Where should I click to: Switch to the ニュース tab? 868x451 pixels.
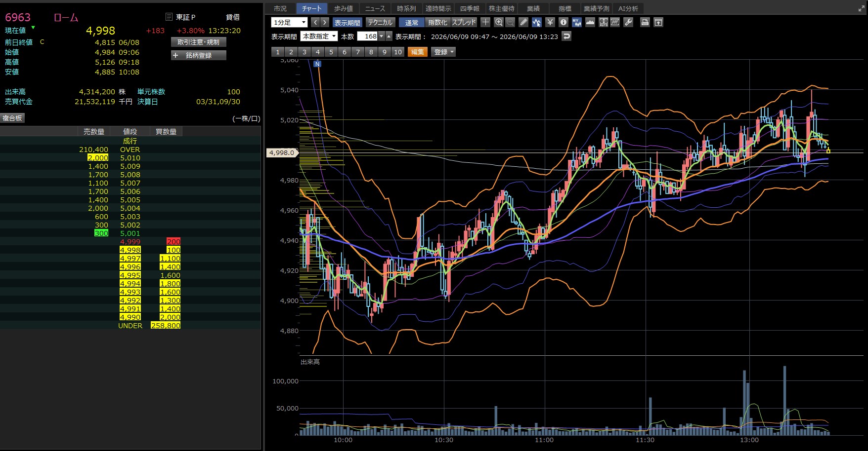pos(375,8)
